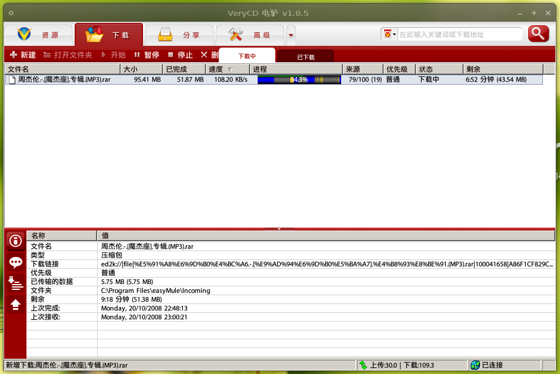
Task: Click the delete X toolbar button
Action: tap(209, 55)
